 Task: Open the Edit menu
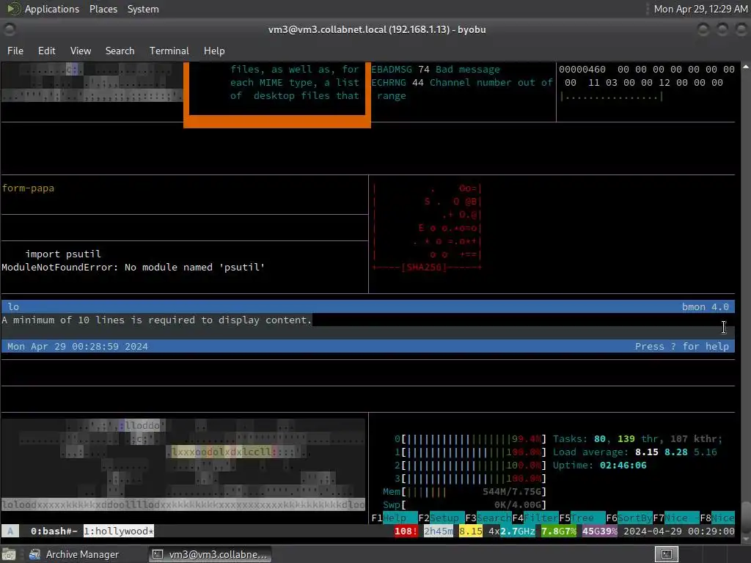[46, 51]
